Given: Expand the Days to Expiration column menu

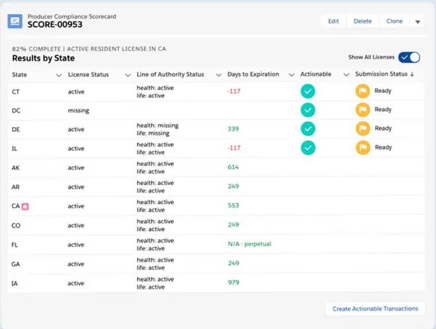Looking at the screenshot, I should (291, 75).
